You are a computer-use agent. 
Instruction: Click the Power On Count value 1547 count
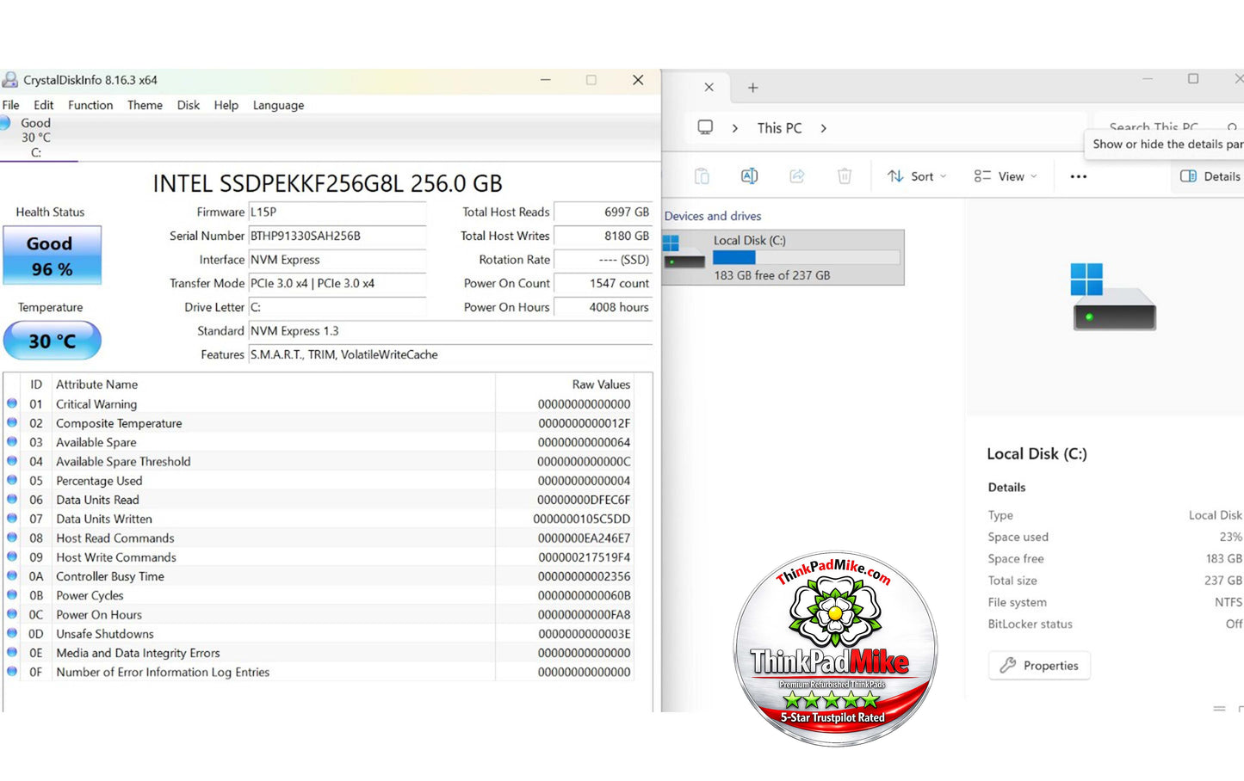coord(603,283)
